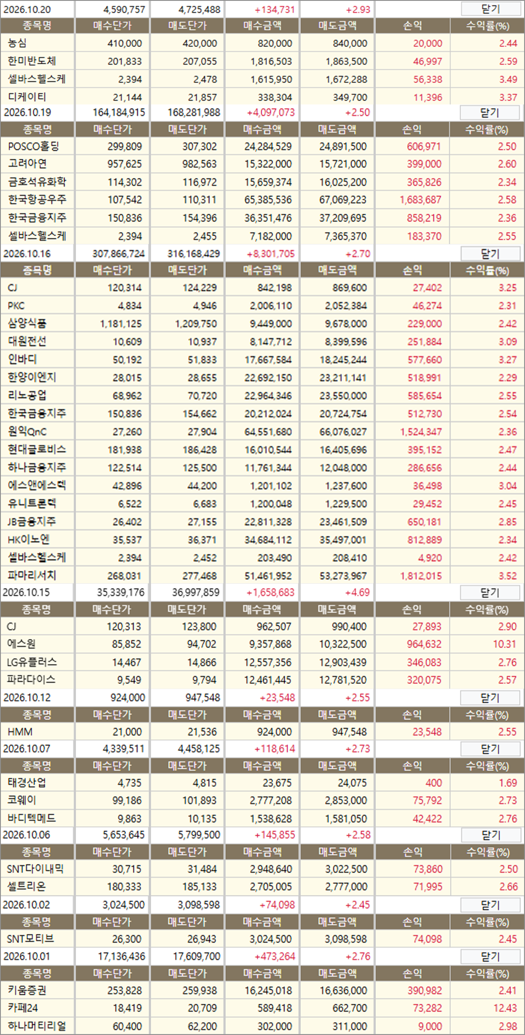Image resolution: width=525 pixels, height=1035 pixels.
Task: Click the 대원전선 stock name
Action: 27,341
